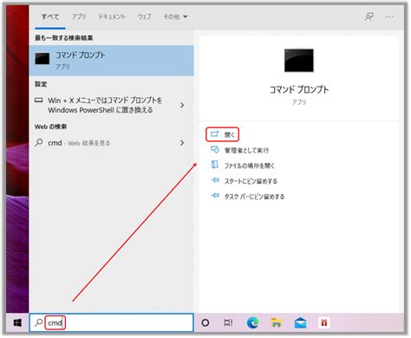411x338 pixels.
Task: Click the pin to taskbar icon
Action: coord(215,196)
